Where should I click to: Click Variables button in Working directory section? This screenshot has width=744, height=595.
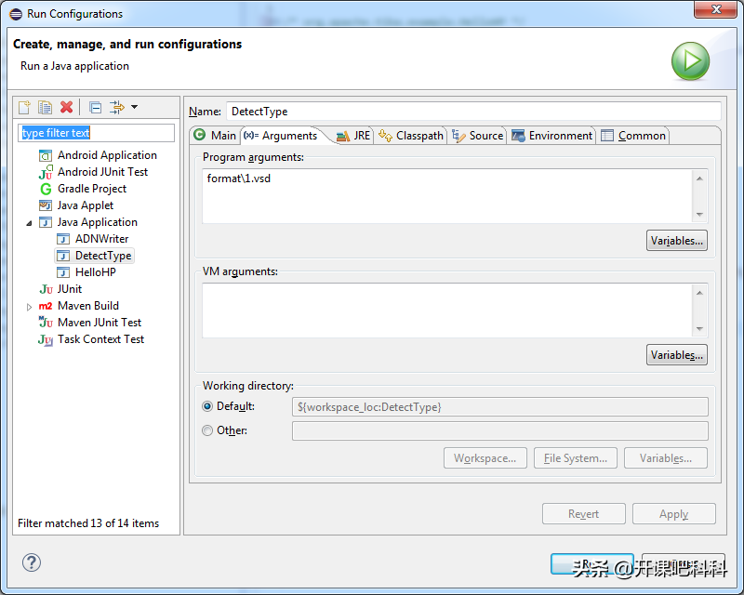click(x=666, y=458)
